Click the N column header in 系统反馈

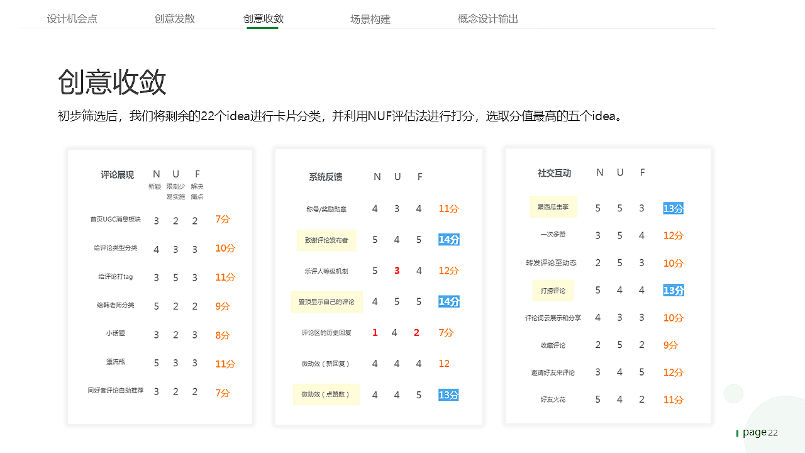tap(377, 177)
